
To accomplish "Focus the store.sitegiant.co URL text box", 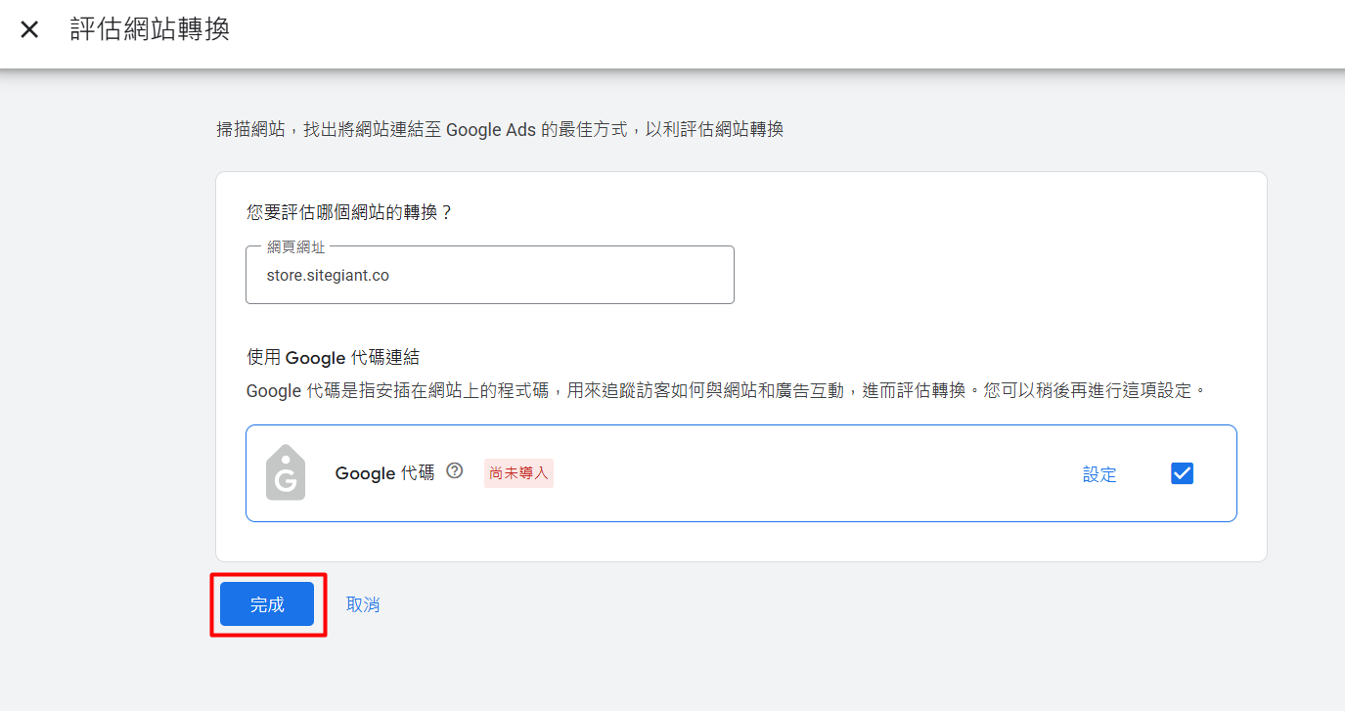I will tap(489, 276).
